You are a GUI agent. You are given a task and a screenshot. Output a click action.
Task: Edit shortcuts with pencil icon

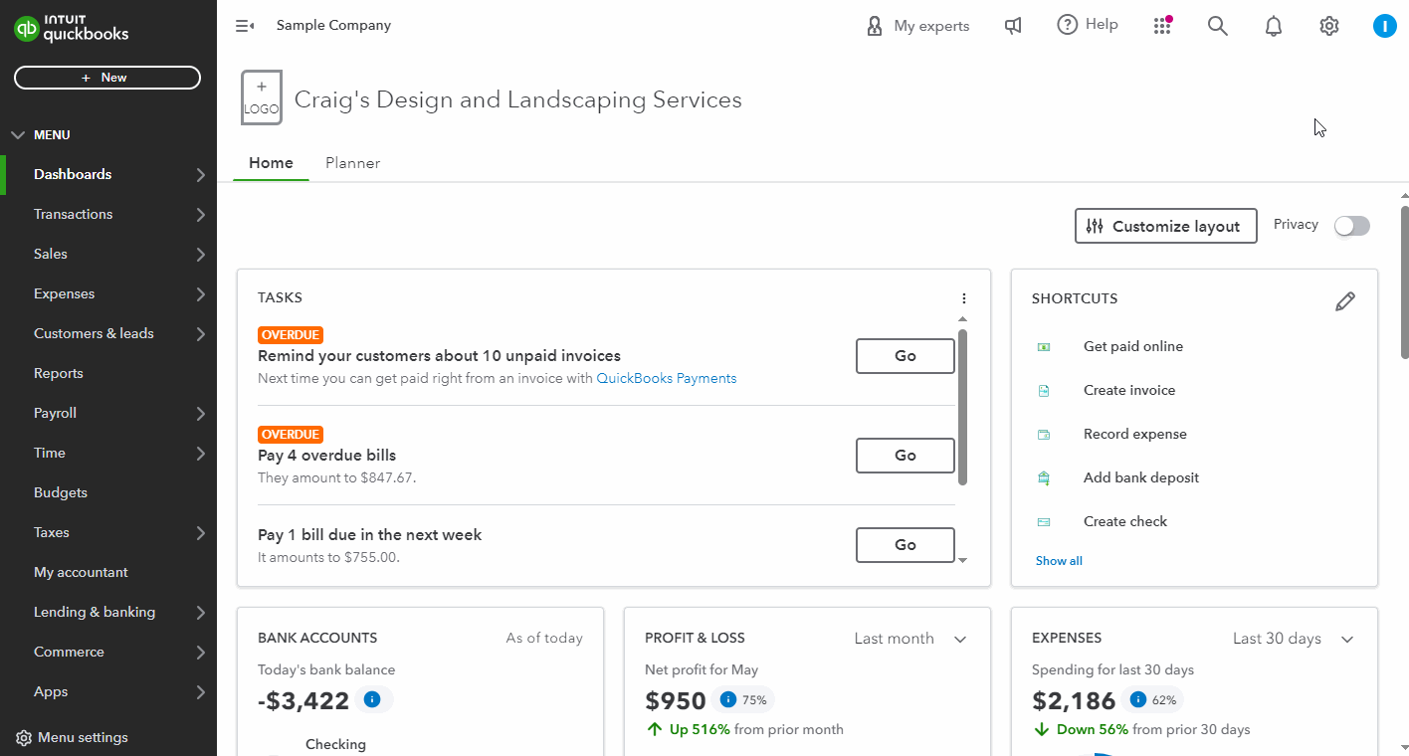pos(1345,301)
